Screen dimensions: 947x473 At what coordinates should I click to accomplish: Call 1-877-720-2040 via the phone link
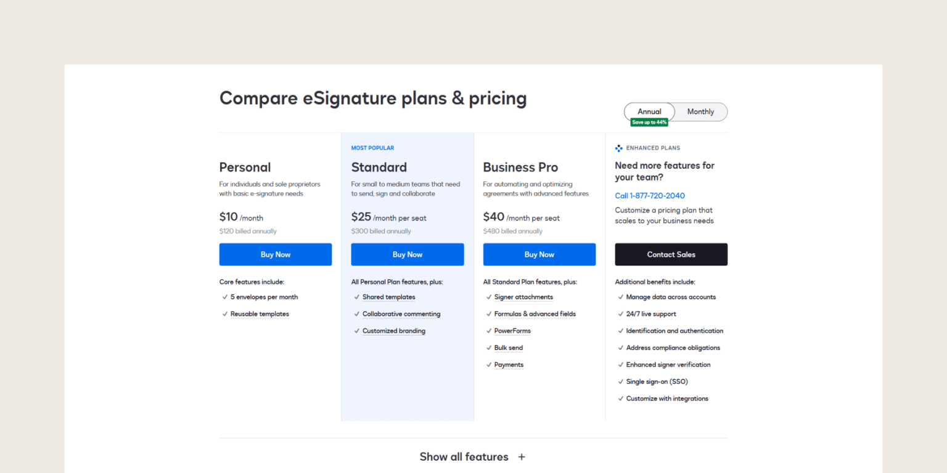[x=650, y=195]
